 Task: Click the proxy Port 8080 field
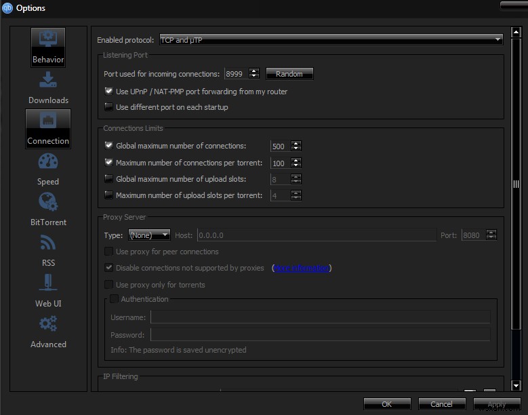point(474,235)
